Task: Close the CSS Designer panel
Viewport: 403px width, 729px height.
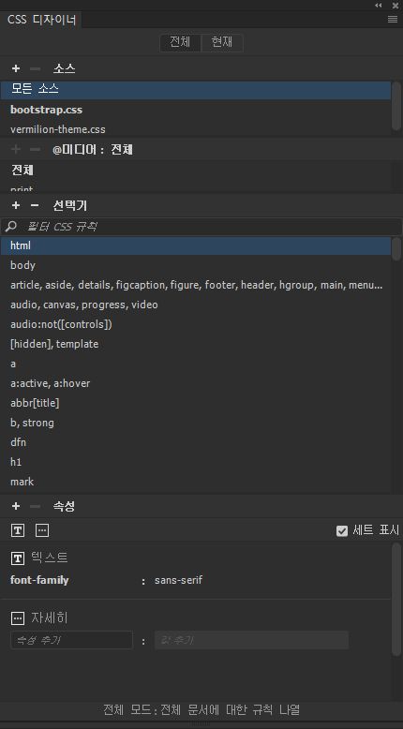Action: click(x=396, y=5)
